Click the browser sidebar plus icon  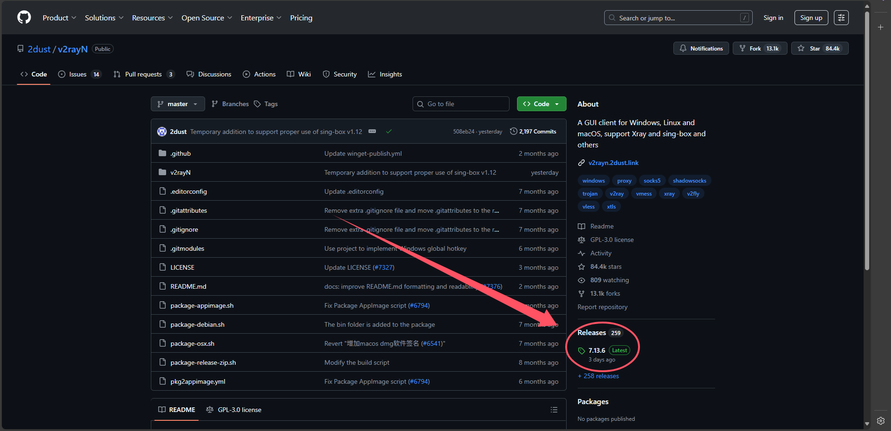pyautogui.click(x=880, y=27)
